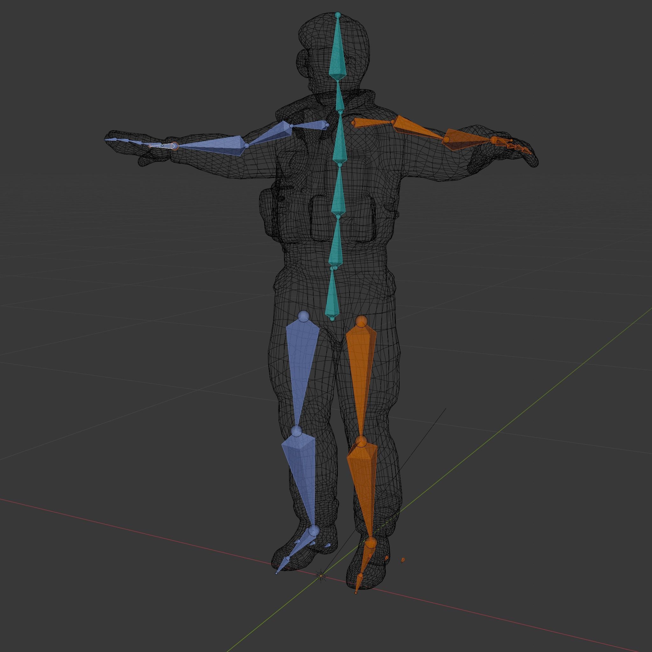Select the lowest teal pelvis bone
This screenshot has height=652, width=652.
coord(332,293)
